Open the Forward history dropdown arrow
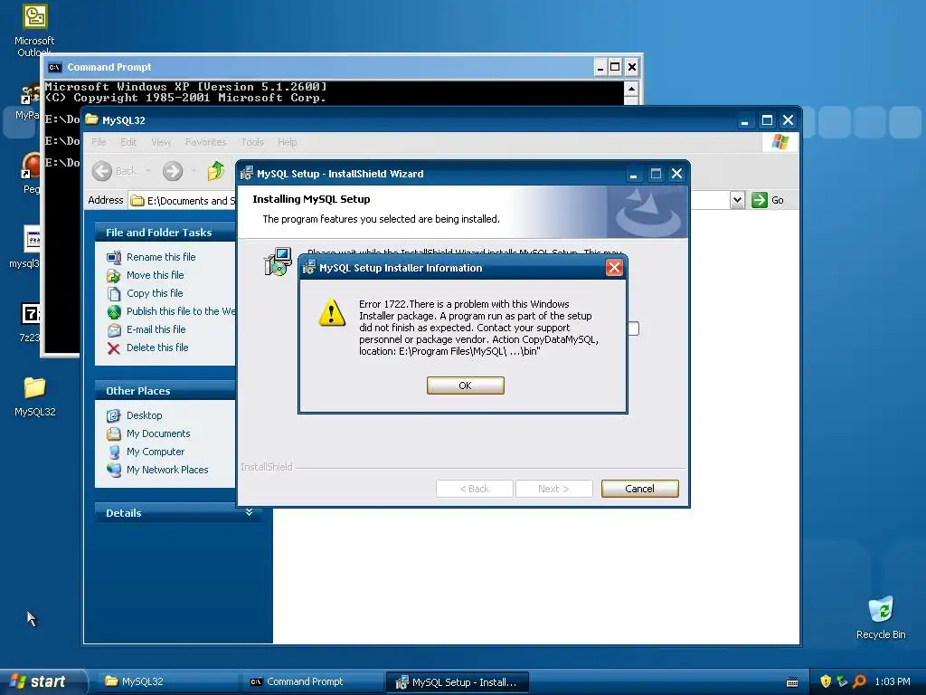 tap(194, 171)
